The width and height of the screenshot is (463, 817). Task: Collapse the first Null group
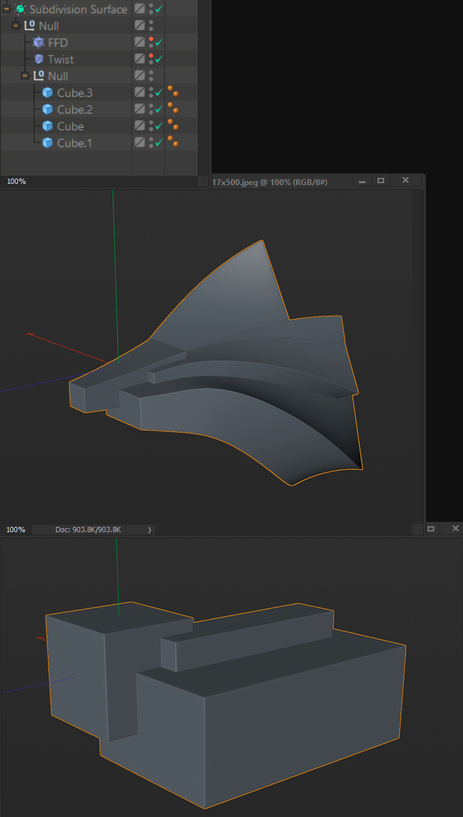[15, 25]
